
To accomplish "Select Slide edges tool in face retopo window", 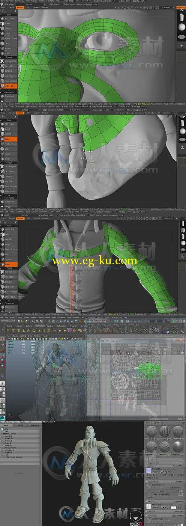I will [9, 86].
